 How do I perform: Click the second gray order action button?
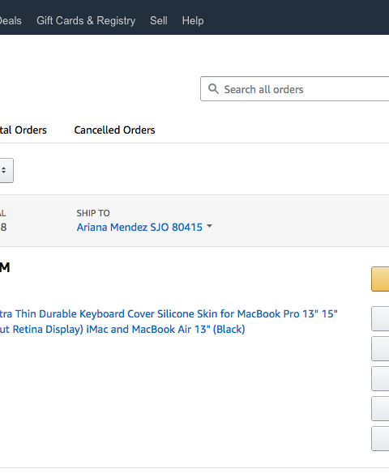(380, 349)
